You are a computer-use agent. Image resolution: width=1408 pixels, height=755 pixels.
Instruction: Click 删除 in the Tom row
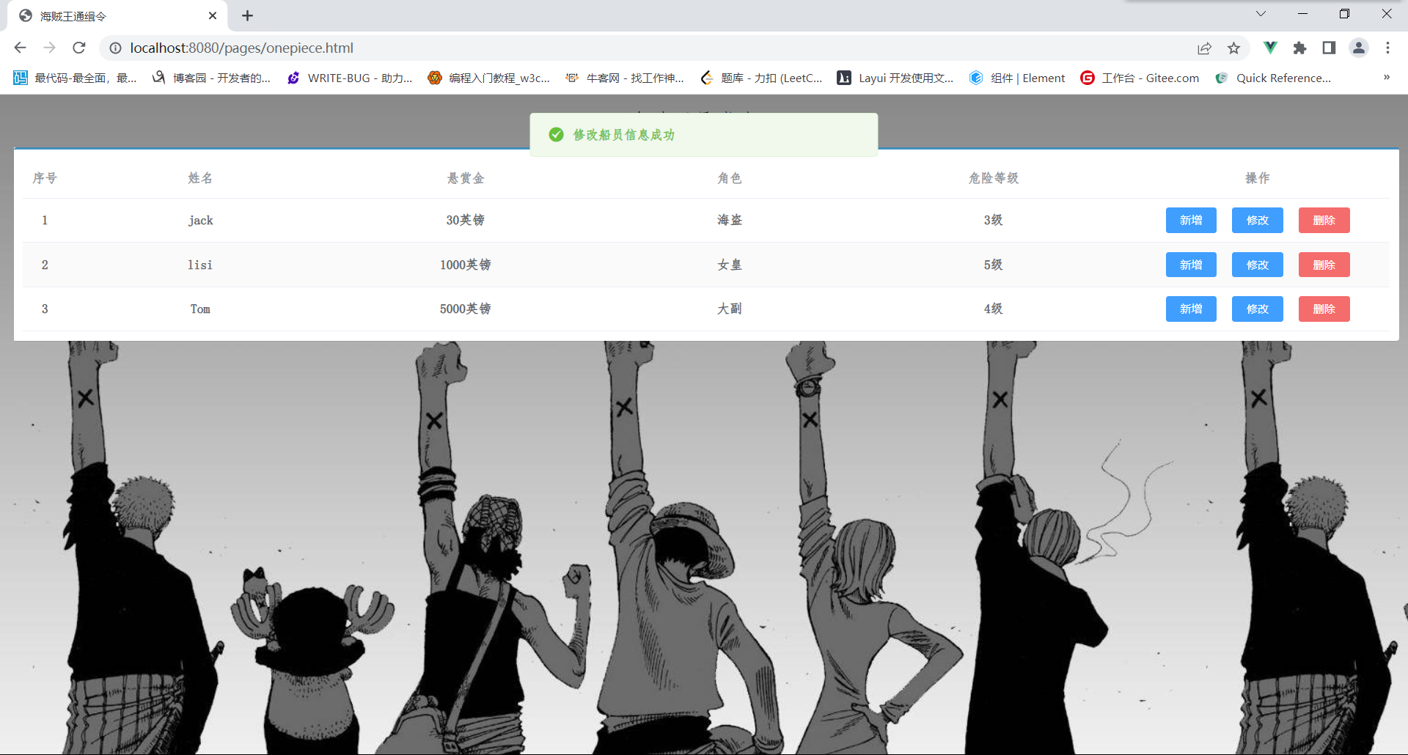1324,309
